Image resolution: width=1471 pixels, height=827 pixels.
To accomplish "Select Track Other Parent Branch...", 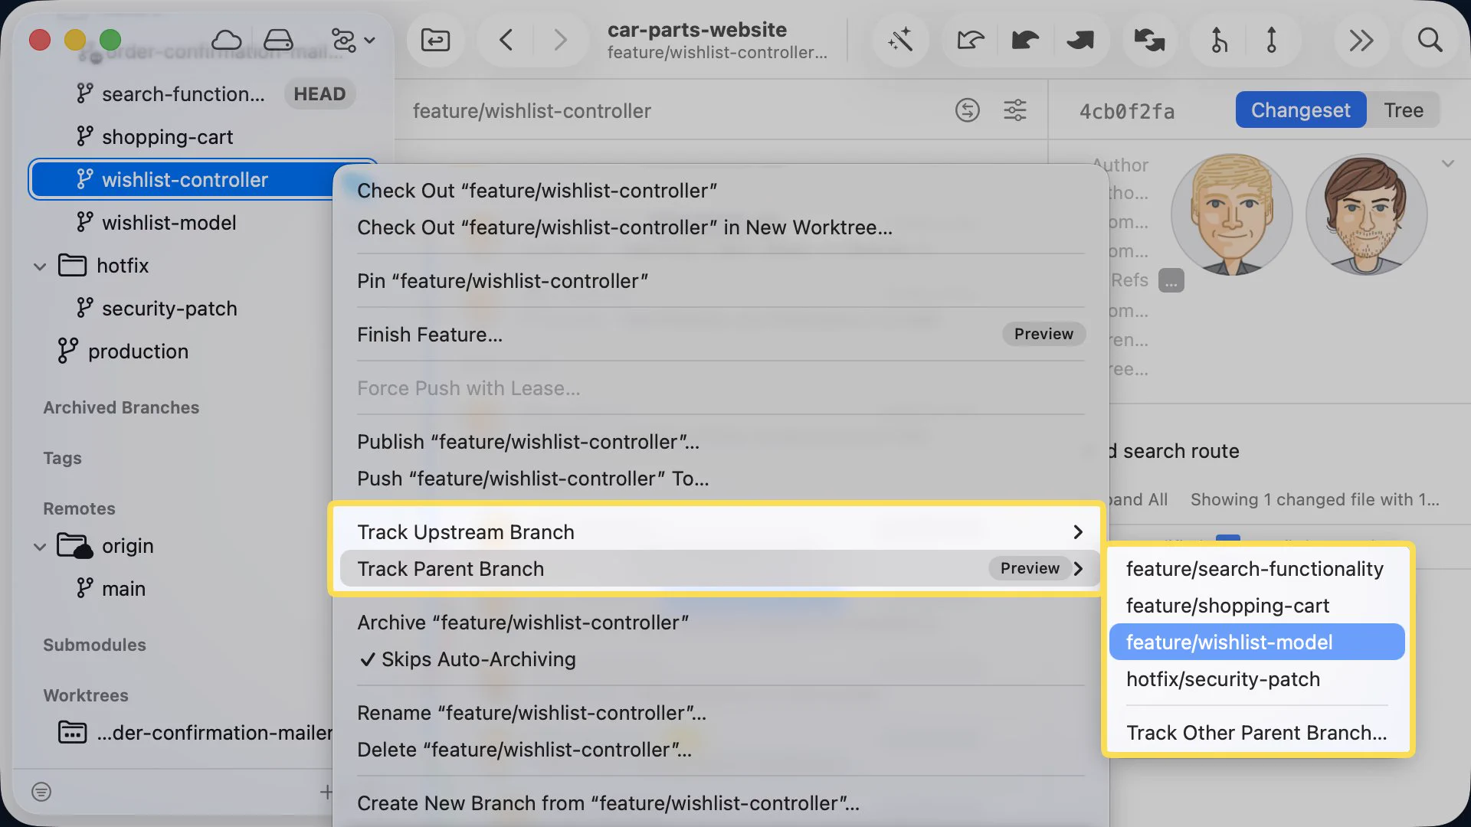I will click(1256, 733).
